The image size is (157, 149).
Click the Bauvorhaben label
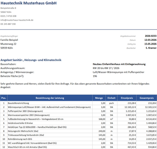pyautogui.click(x=8, y=64)
